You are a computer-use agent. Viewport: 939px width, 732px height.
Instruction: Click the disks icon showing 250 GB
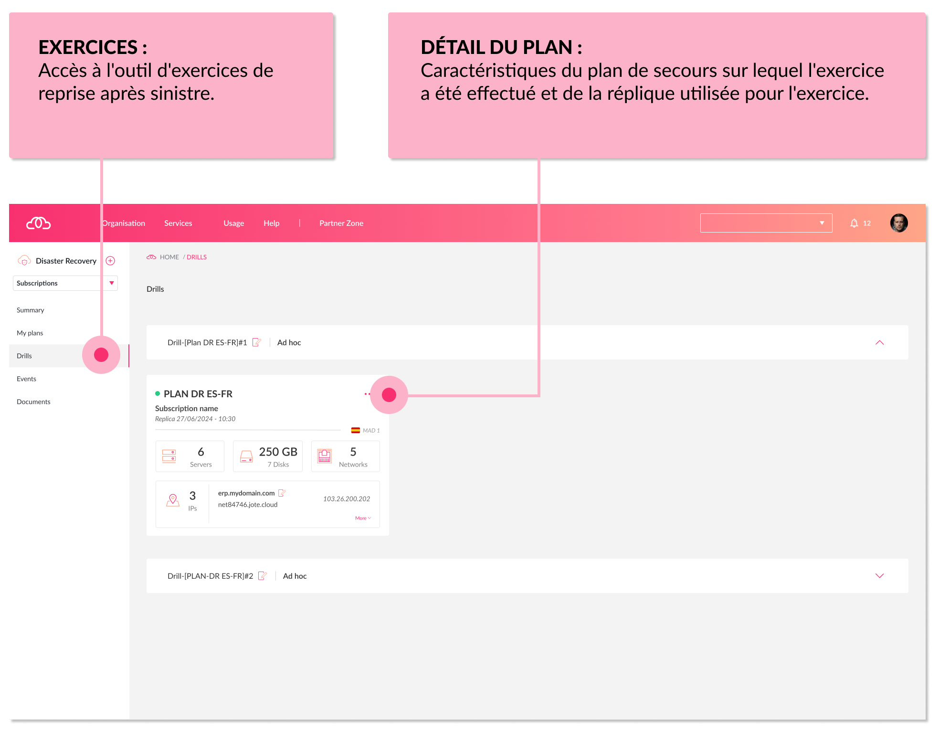pos(245,457)
